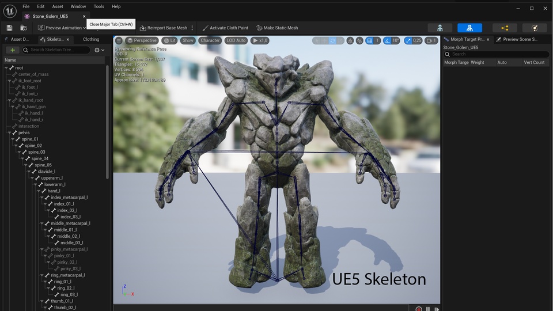Open the viewport hamburger options menu
Image resolution: width=553 pixels, height=311 pixels.
pyautogui.click(x=119, y=40)
